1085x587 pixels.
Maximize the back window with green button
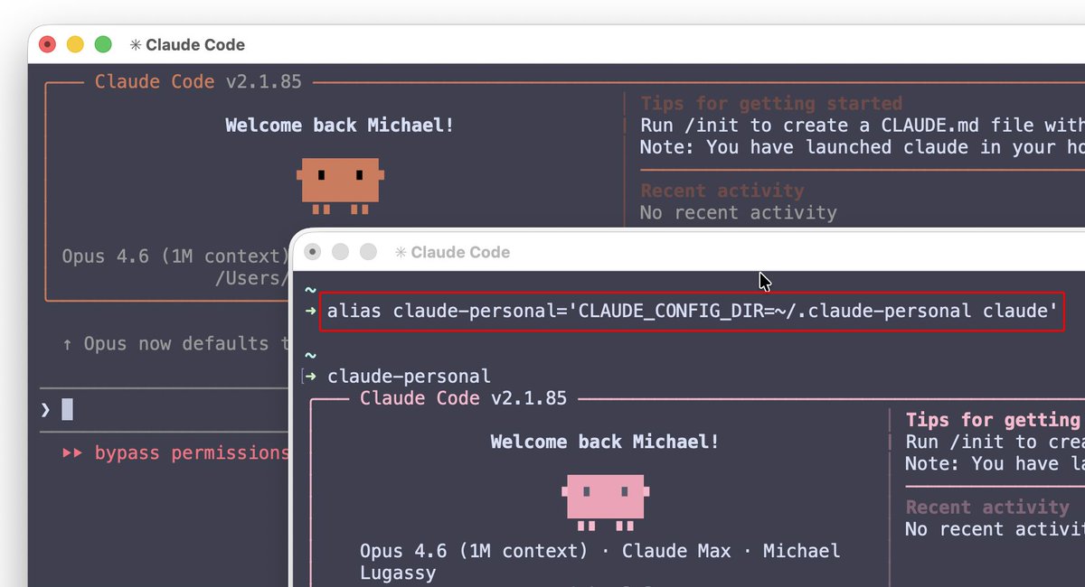tap(103, 44)
